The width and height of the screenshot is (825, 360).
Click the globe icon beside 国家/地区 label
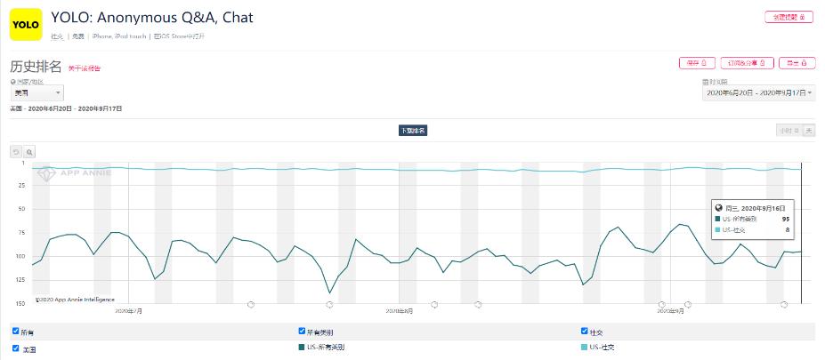13,81
